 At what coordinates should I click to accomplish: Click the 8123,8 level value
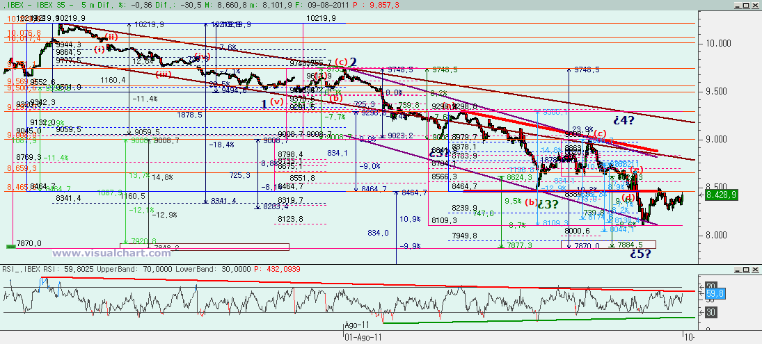(291, 220)
